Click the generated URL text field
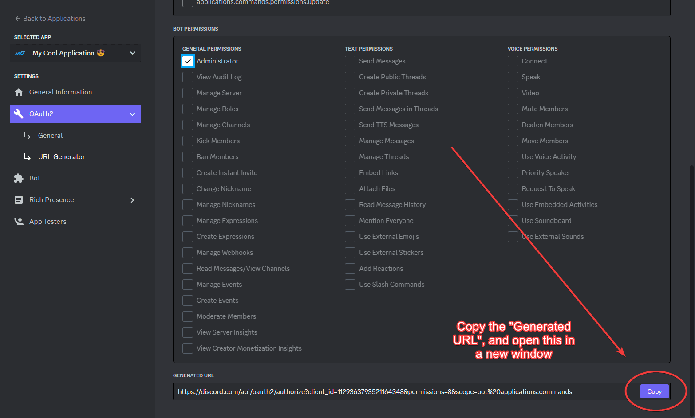Image resolution: width=695 pixels, height=418 pixels. 422,391
